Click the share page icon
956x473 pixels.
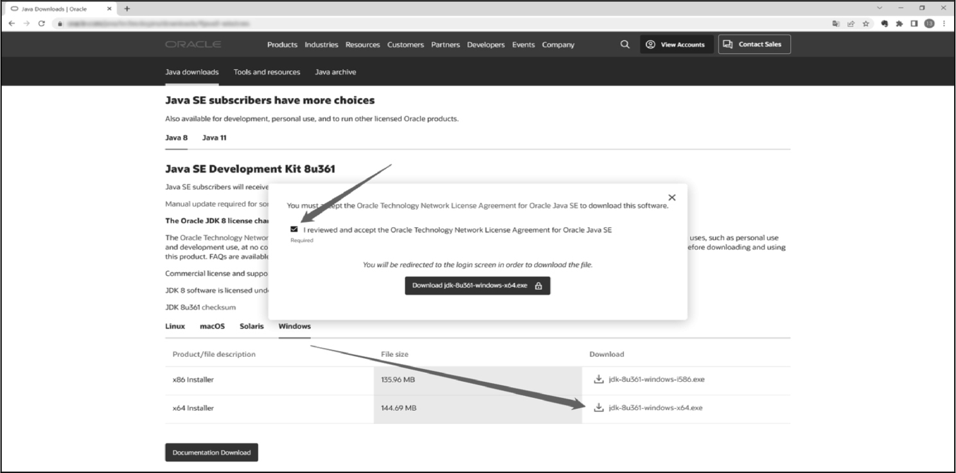(x=851, y=23)
